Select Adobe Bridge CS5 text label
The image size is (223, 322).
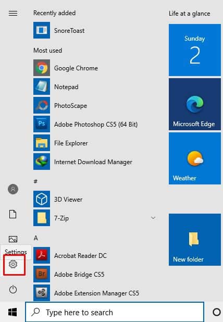pyautogui.click(x=79, y=275)
